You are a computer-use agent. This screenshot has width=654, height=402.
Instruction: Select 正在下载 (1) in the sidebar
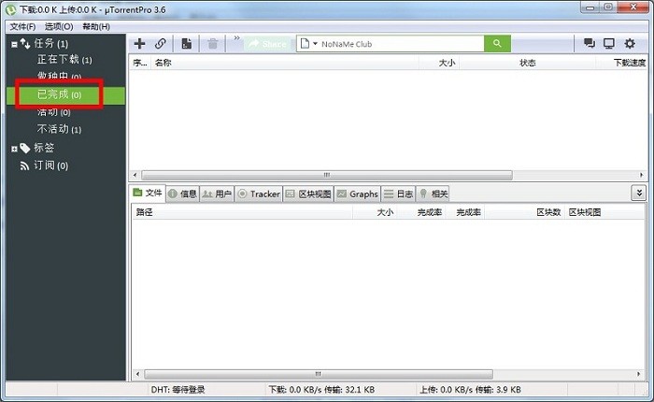pos(64,60)
